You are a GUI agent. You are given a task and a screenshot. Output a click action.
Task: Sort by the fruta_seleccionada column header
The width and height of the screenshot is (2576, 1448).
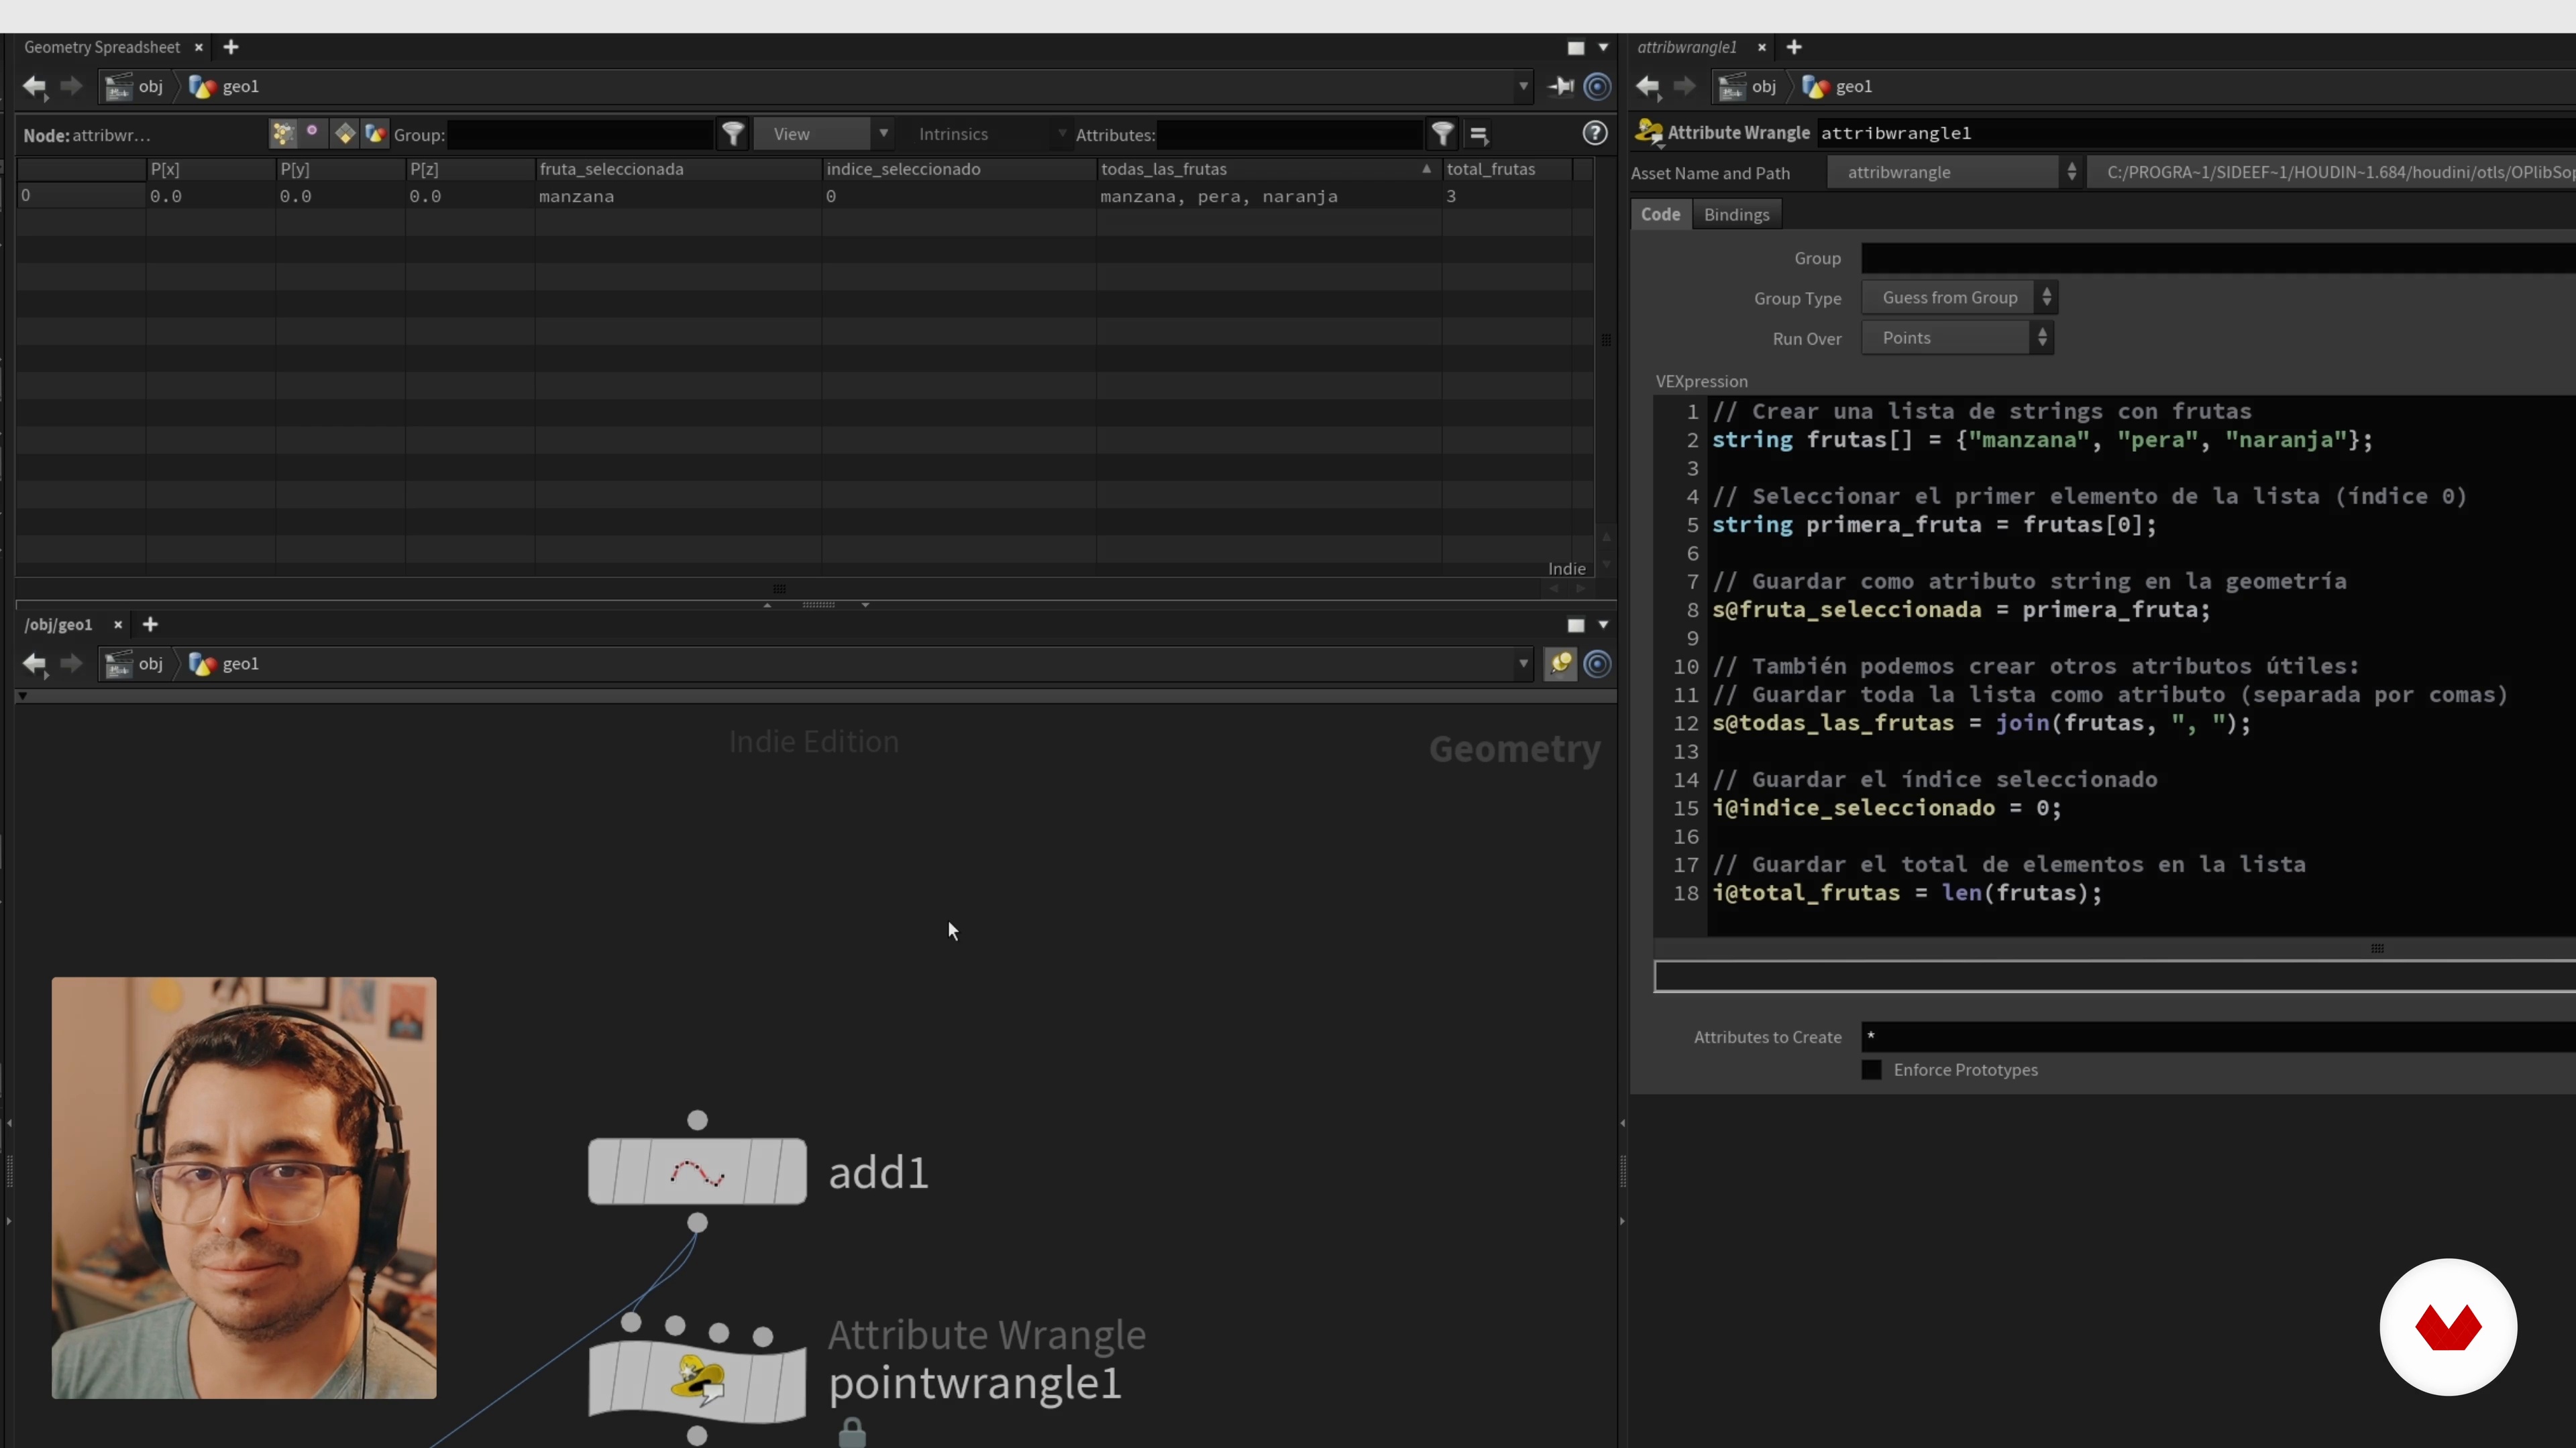point(612,169)
